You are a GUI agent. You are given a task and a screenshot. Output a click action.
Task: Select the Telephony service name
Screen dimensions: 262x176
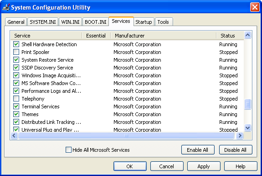click(x=33, y=99)
